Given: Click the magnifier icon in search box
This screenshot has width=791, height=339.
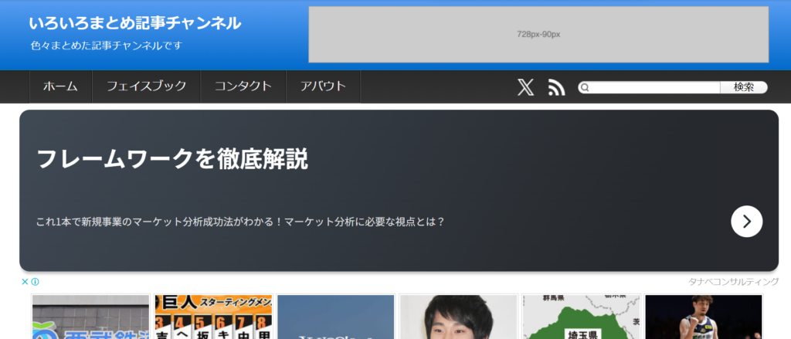Looking at the screenshot, I should (586, 87).
